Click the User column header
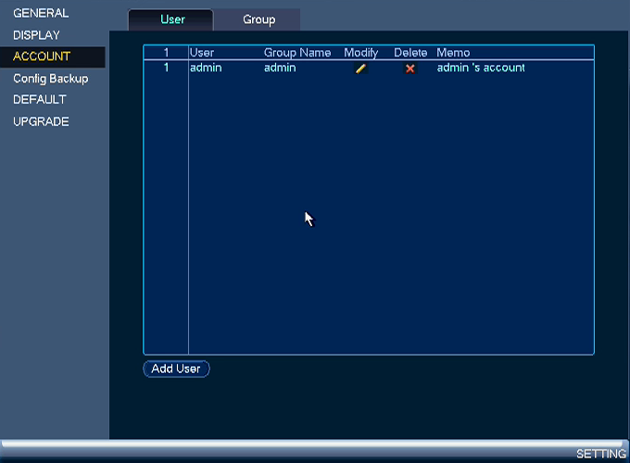 coord(202,53)
